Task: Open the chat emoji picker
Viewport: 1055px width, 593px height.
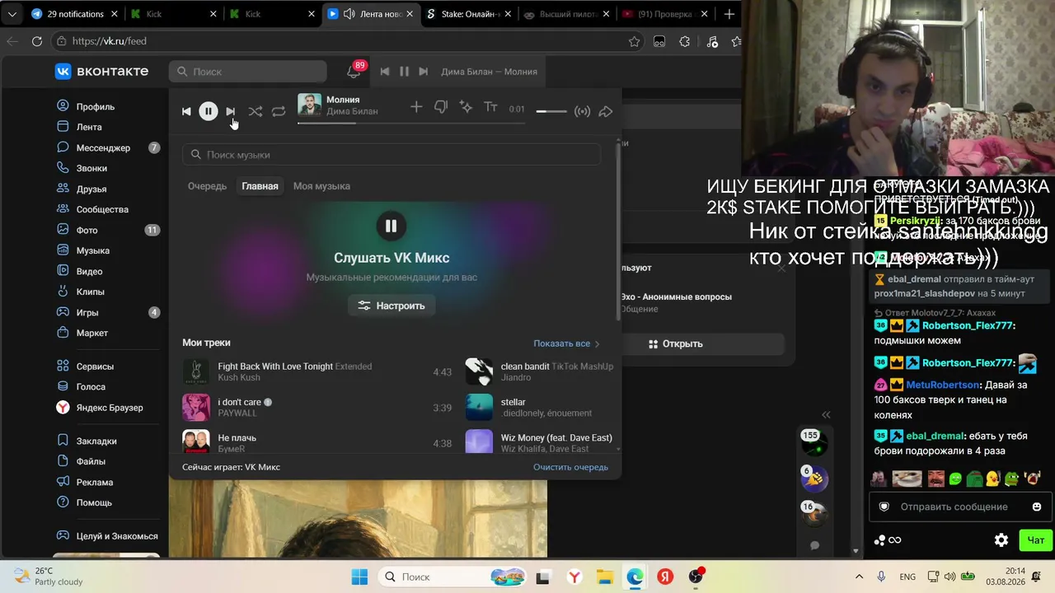Action: click(1037, 507)
